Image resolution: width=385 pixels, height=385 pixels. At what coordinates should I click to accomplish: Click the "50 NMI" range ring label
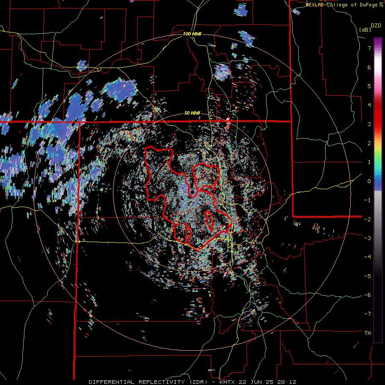click(192, 113)
